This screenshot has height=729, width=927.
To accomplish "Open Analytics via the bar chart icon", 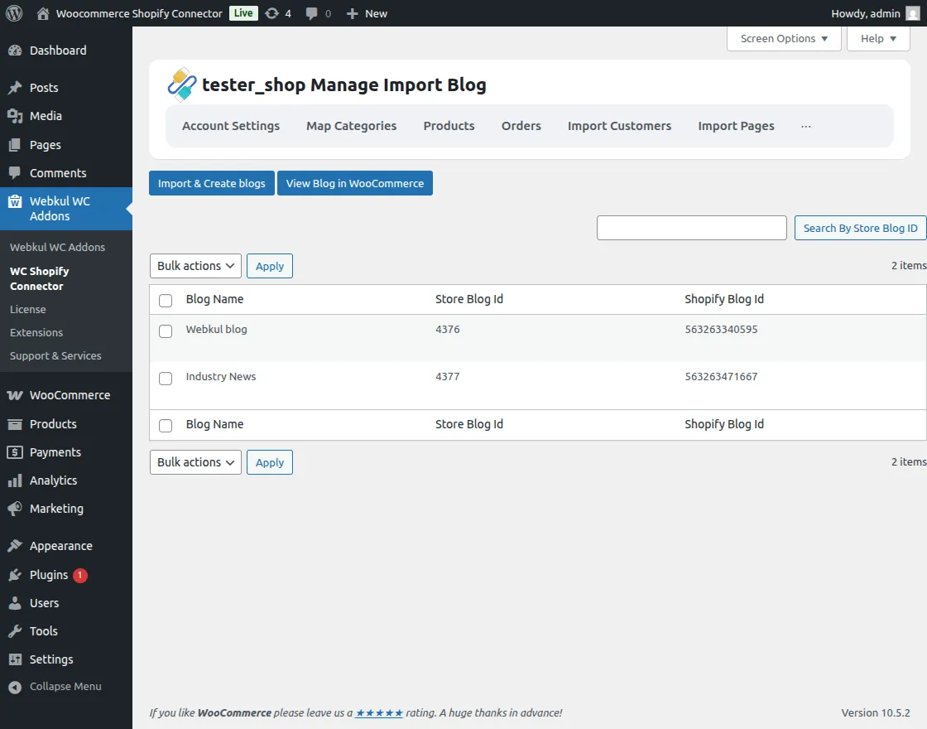I will click(17, 480).
